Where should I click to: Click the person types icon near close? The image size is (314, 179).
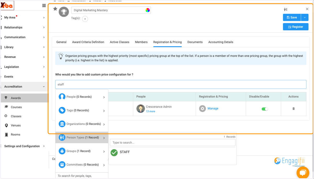pyautogui.click(x=285, y=9)
